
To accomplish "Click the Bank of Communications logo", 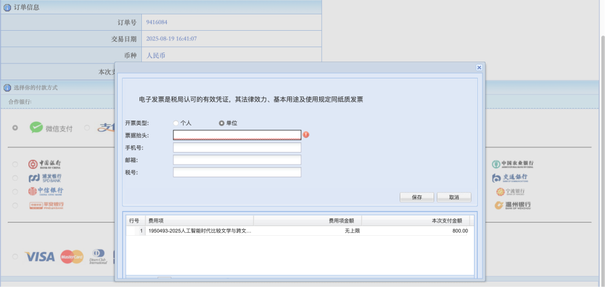I will 513,178.
